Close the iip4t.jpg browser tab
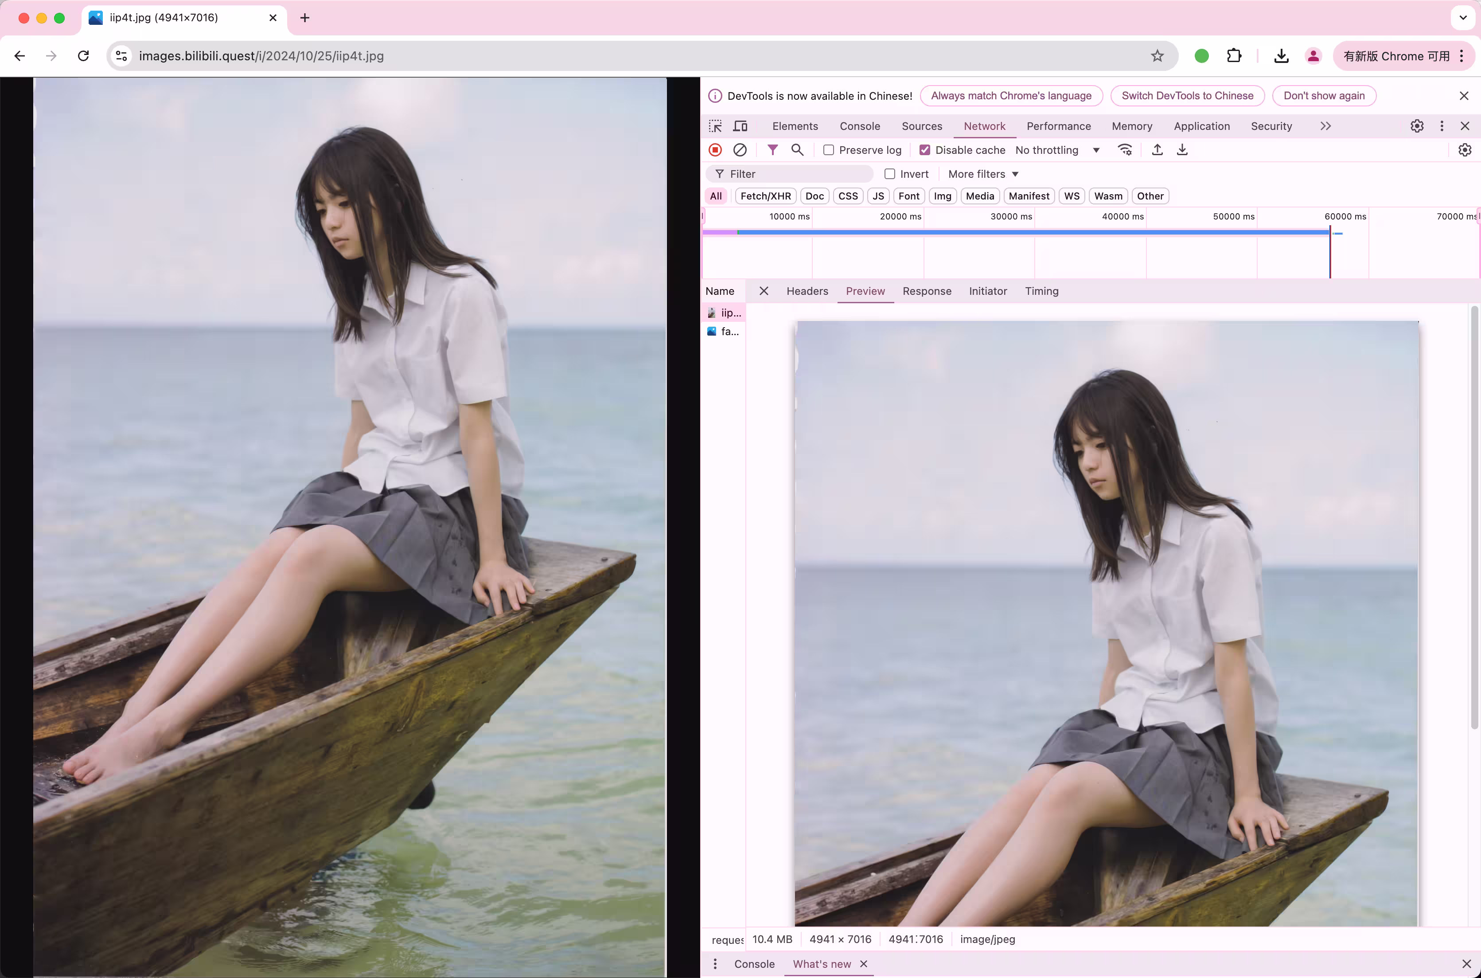1481x978 pixels. pyautogui.click(x=273, y=18)
